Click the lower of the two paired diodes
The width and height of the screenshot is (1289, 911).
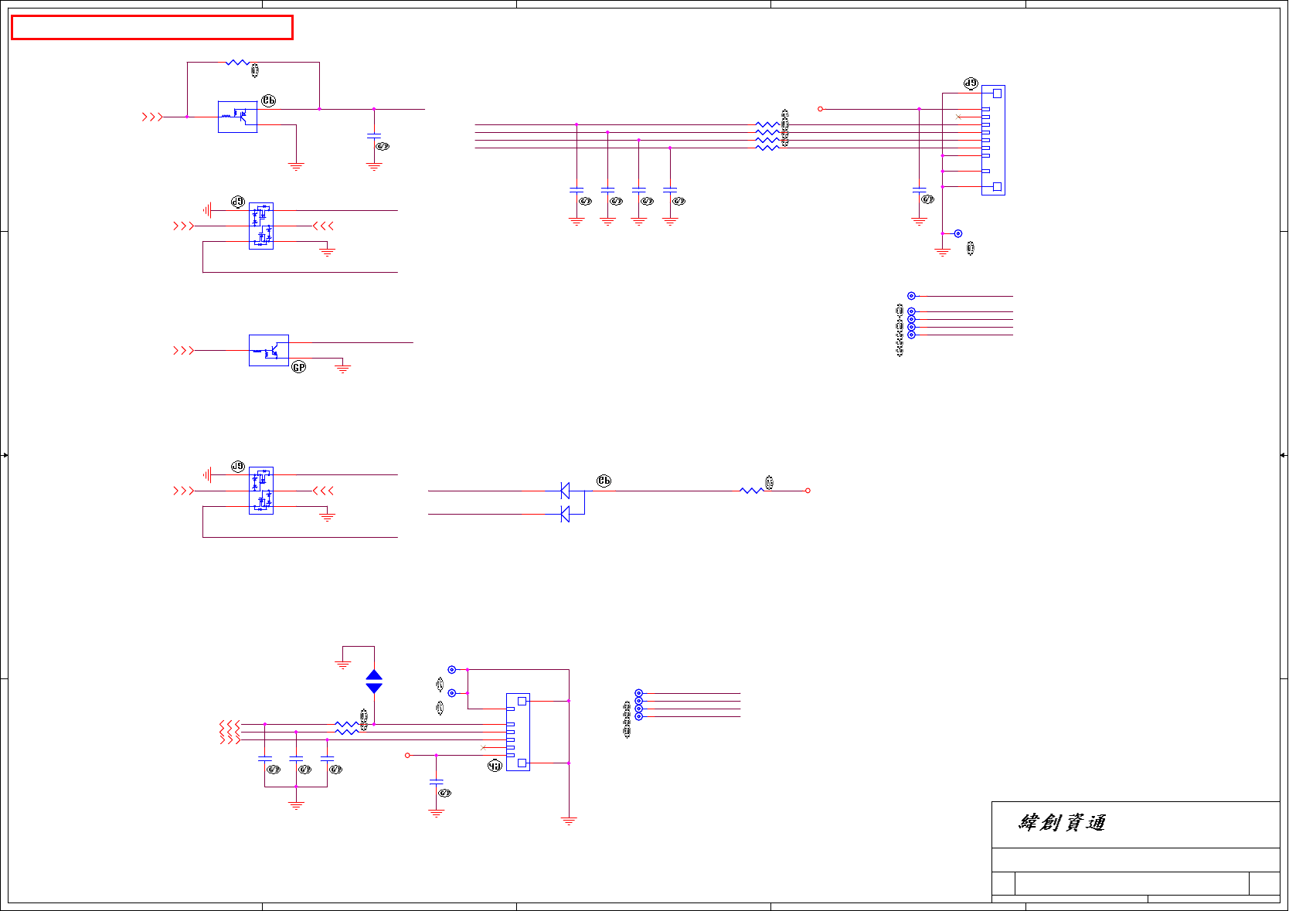tap(565, 514)
